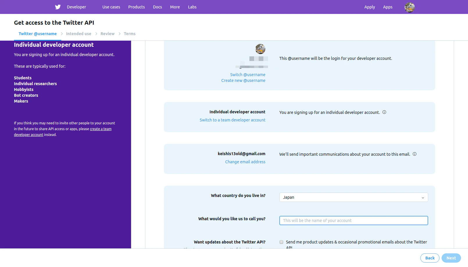The height and width of the screenshot is (267, 468).
Task: Click 'Want updates about the Twitter API?' label
Action: 230,242
